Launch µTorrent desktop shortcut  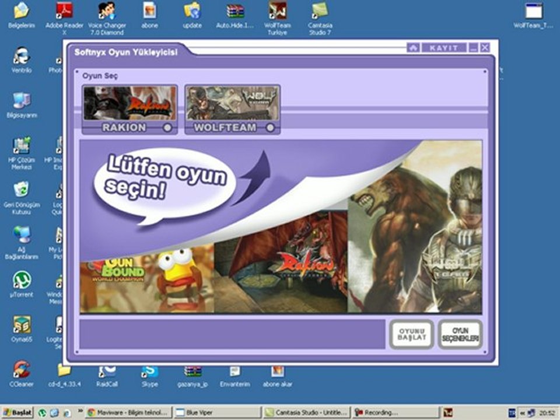pyautogui.click(x=22, y=284)
